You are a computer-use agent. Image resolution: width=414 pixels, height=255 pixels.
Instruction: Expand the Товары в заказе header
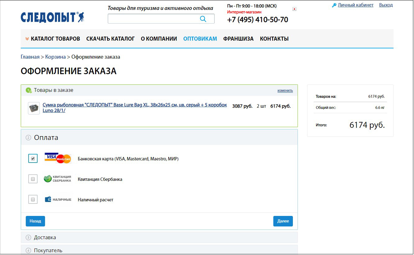(x=159, y=90)
